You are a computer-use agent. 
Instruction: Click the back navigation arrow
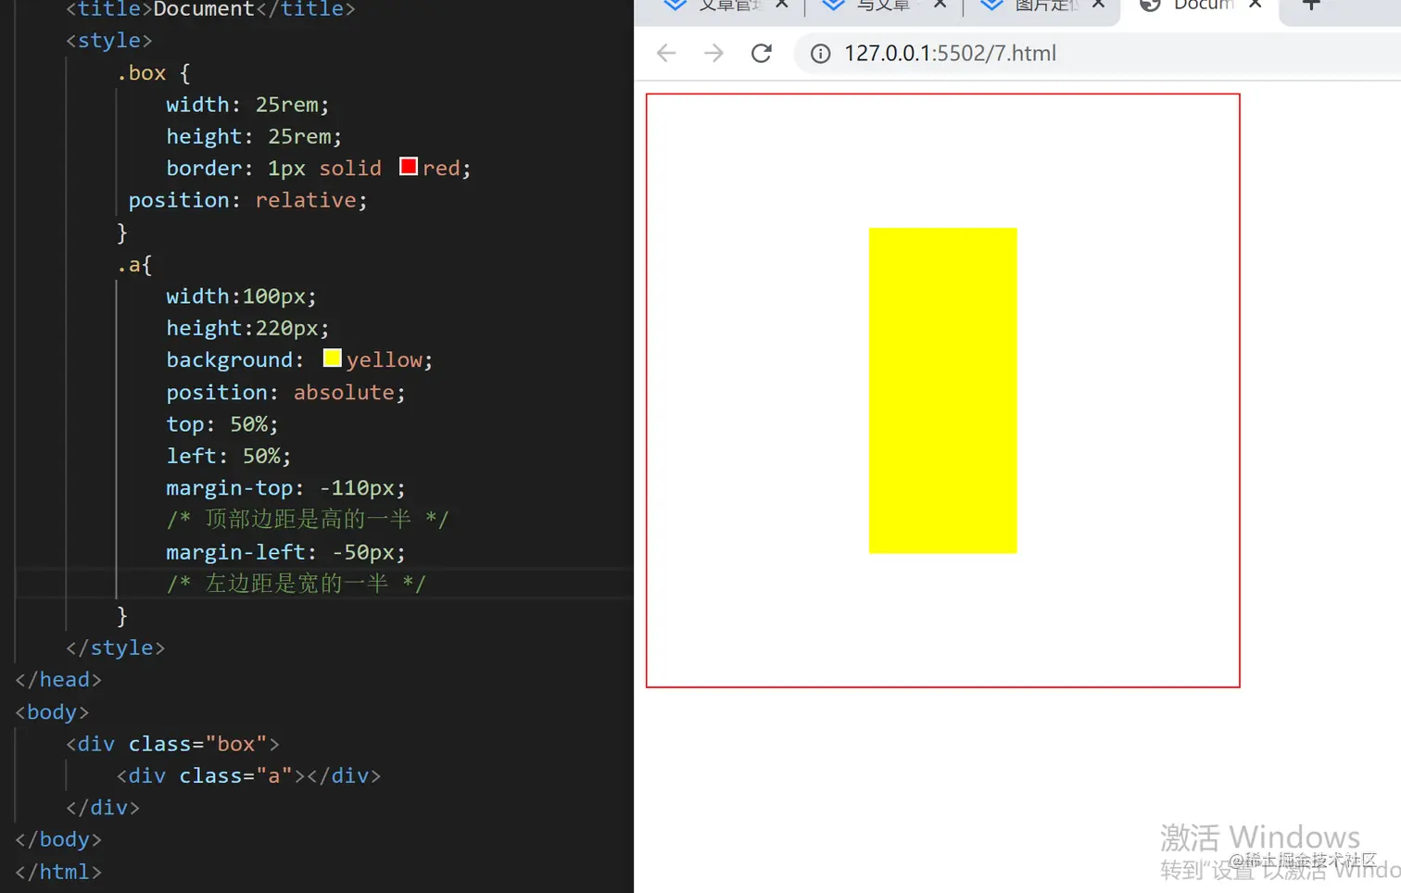tap(665, 53)
